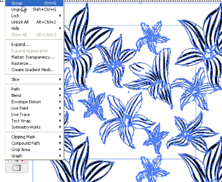The image size is (222, 182).
Task: Expand the Slice submenu
Action: (34, 79)
